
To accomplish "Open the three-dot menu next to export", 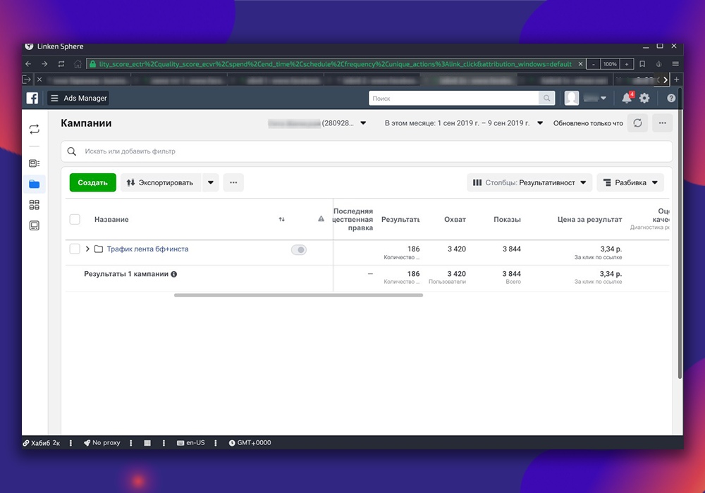I will click(233, 182).
